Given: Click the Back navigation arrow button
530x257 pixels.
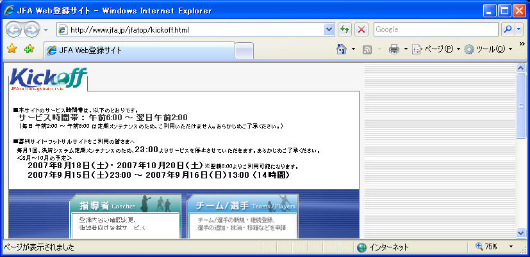Looking at the screenshot, I should [13, 30].
